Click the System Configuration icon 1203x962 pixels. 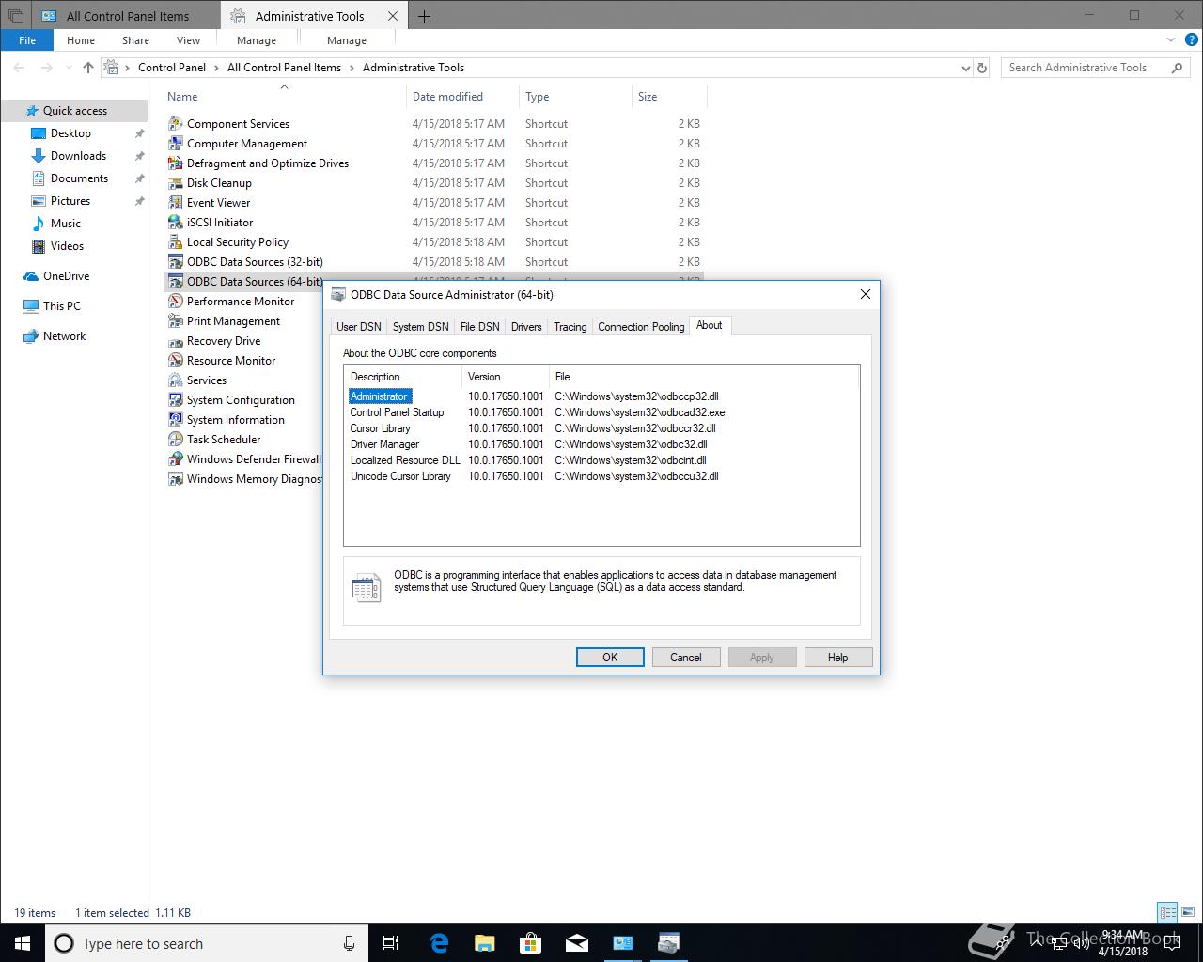175,400
